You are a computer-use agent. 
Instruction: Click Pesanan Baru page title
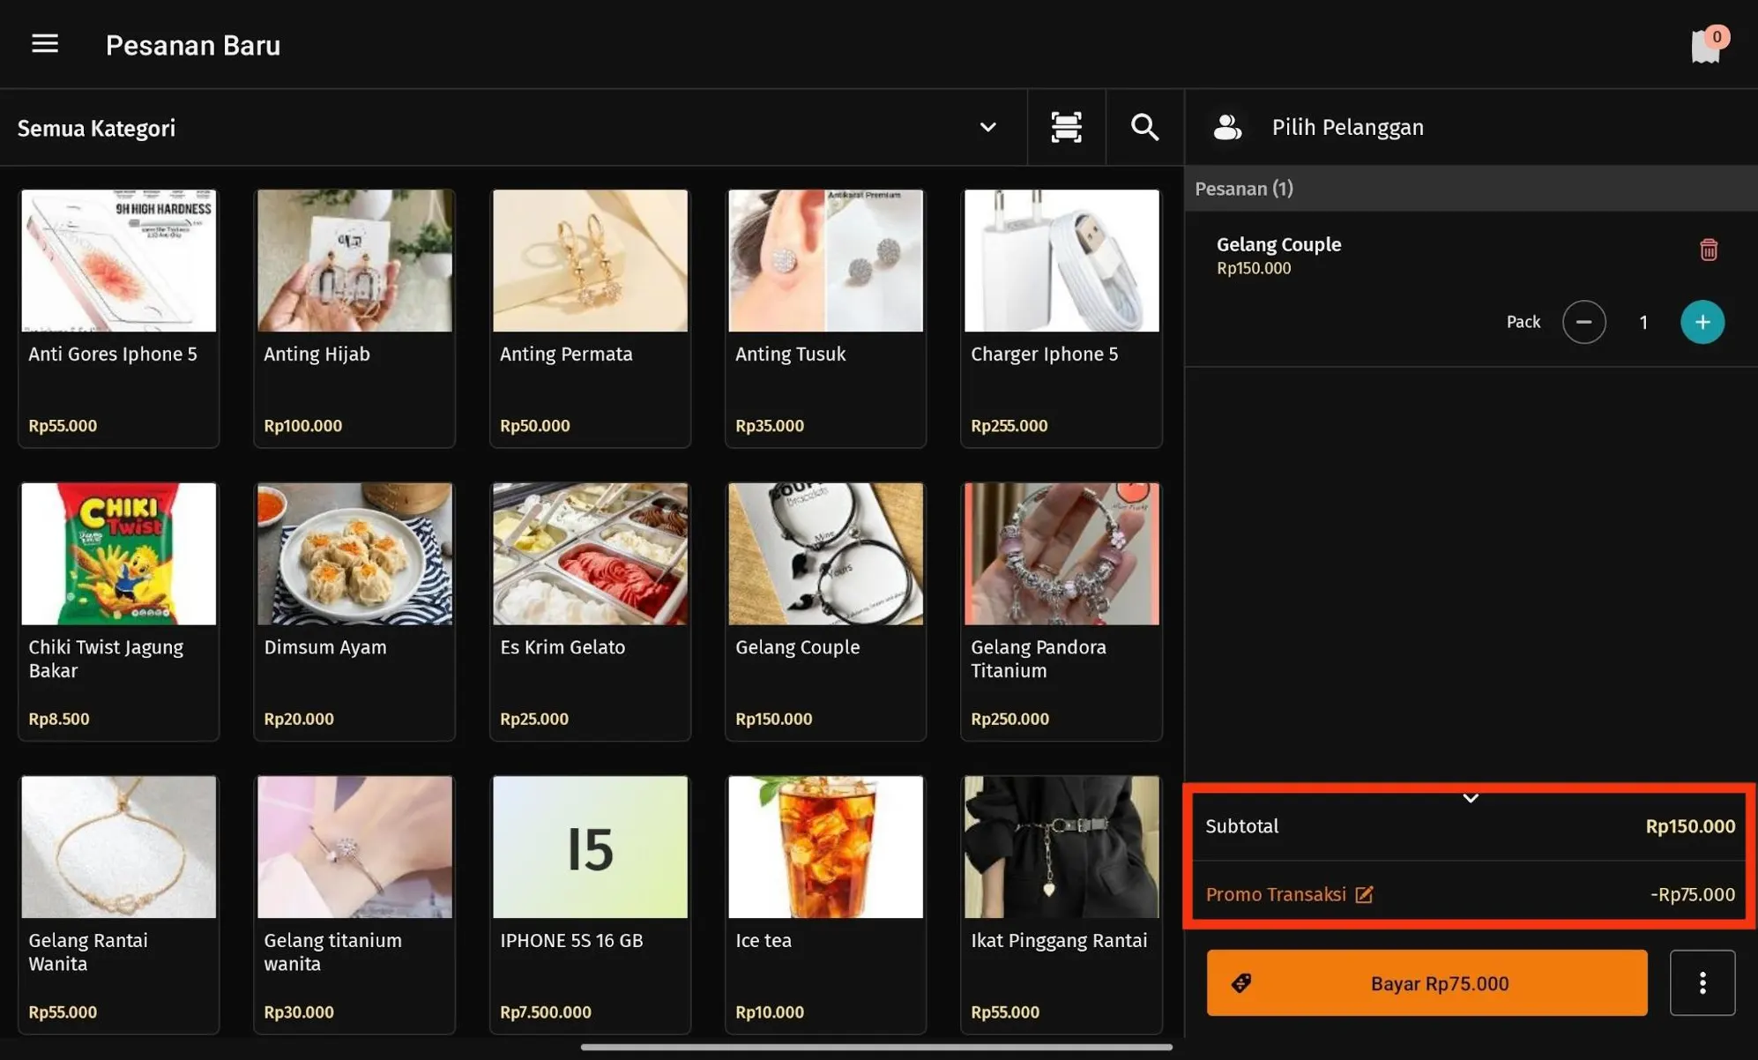pyautogui.click(x=193, y=45)
